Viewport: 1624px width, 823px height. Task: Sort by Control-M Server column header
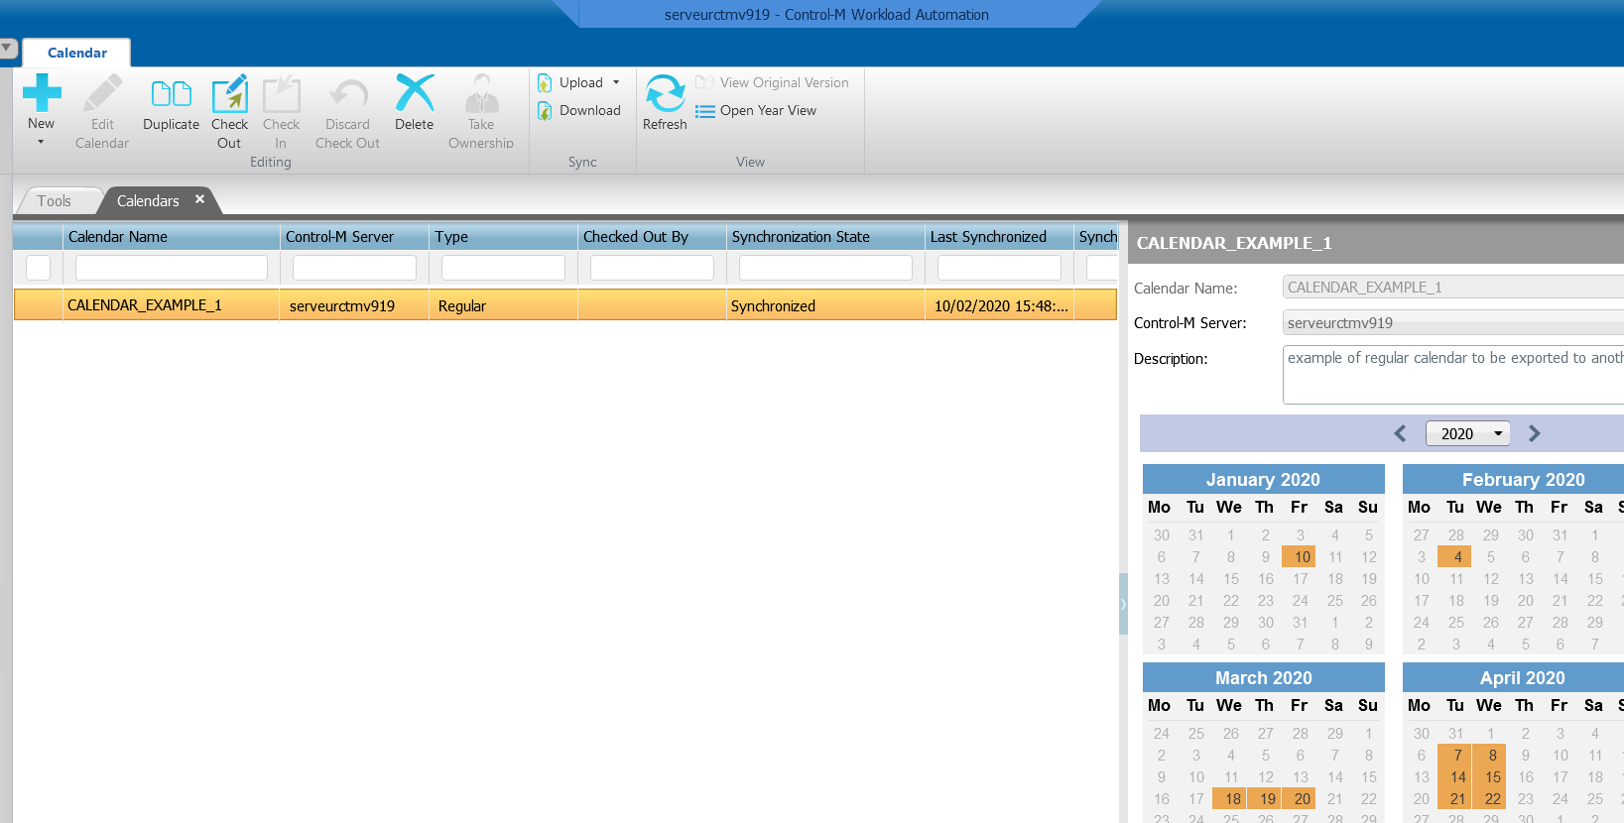pyautogui.click(x=354, y=236)
